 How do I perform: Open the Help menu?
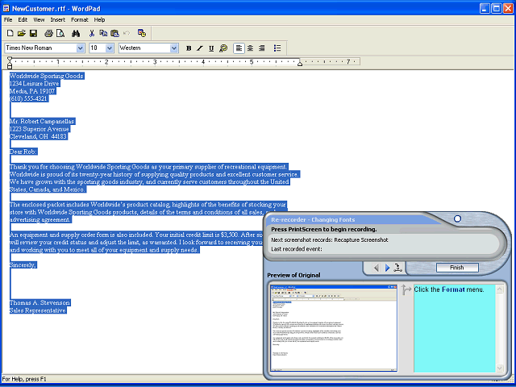(99, 19)
